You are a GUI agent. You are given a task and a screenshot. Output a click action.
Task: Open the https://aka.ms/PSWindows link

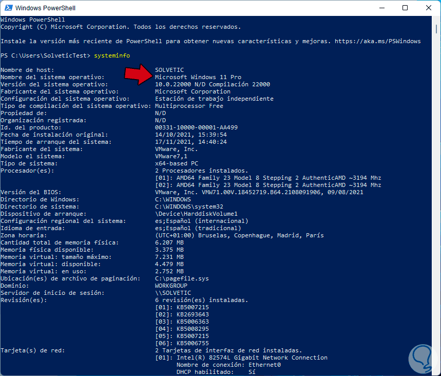pos(377,42)
